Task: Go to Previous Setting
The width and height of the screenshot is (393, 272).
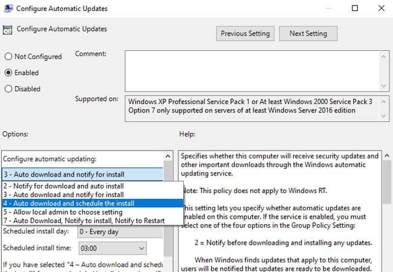Action: 245,33
